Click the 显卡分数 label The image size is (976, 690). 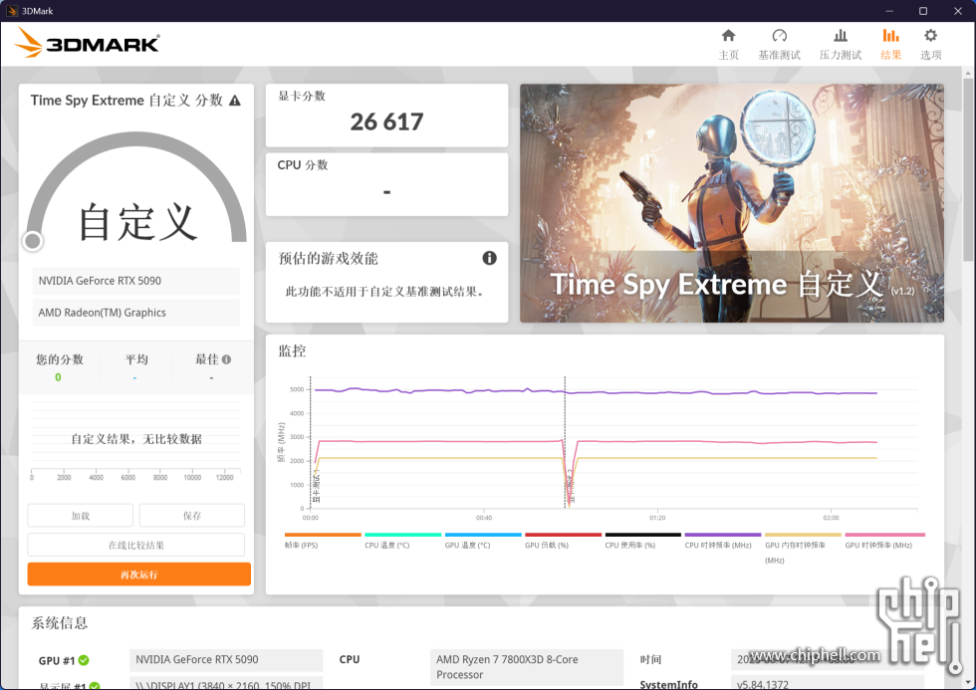tap(301, 96)
